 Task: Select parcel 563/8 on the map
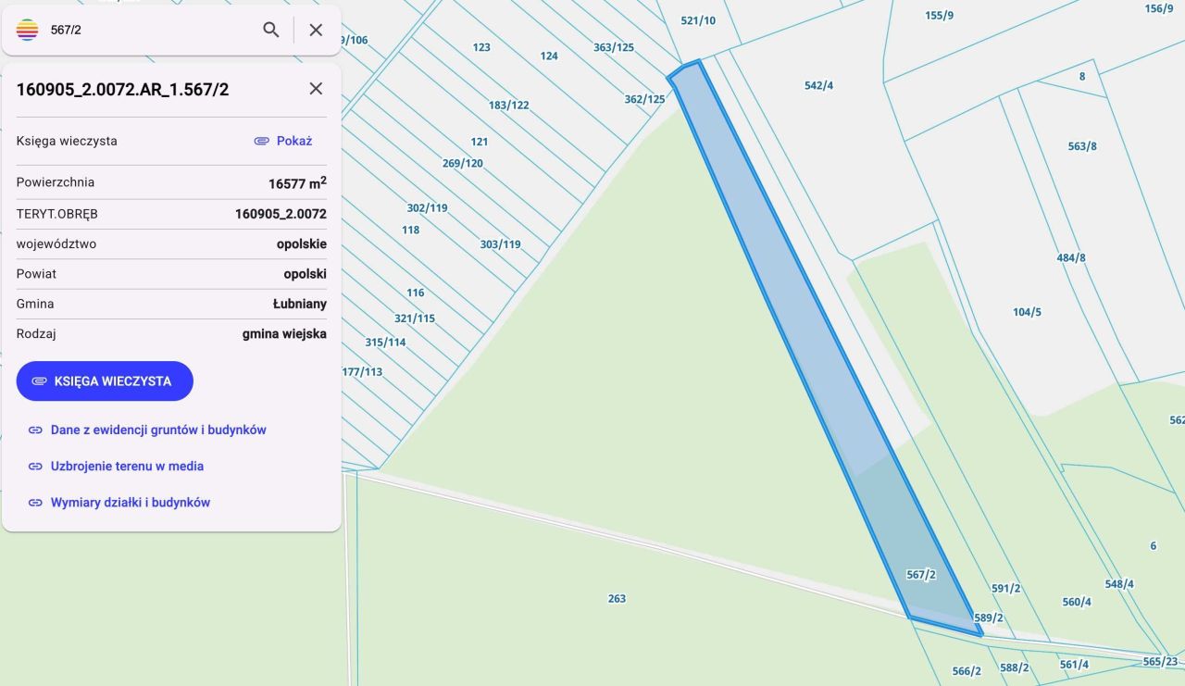point(1082,146)
